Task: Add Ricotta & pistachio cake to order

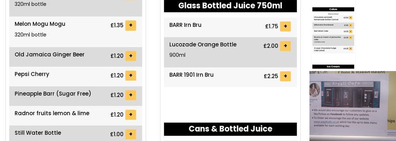Action: pyautogui.click(x=350, y=38)
